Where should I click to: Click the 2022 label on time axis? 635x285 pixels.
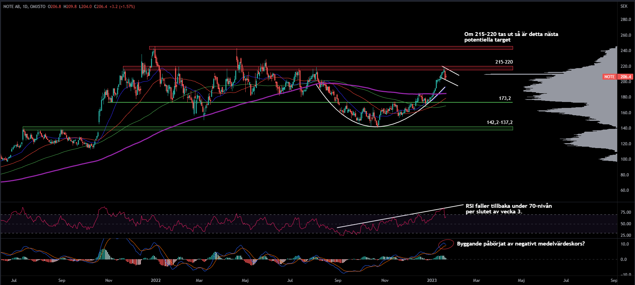coord(156,280)
